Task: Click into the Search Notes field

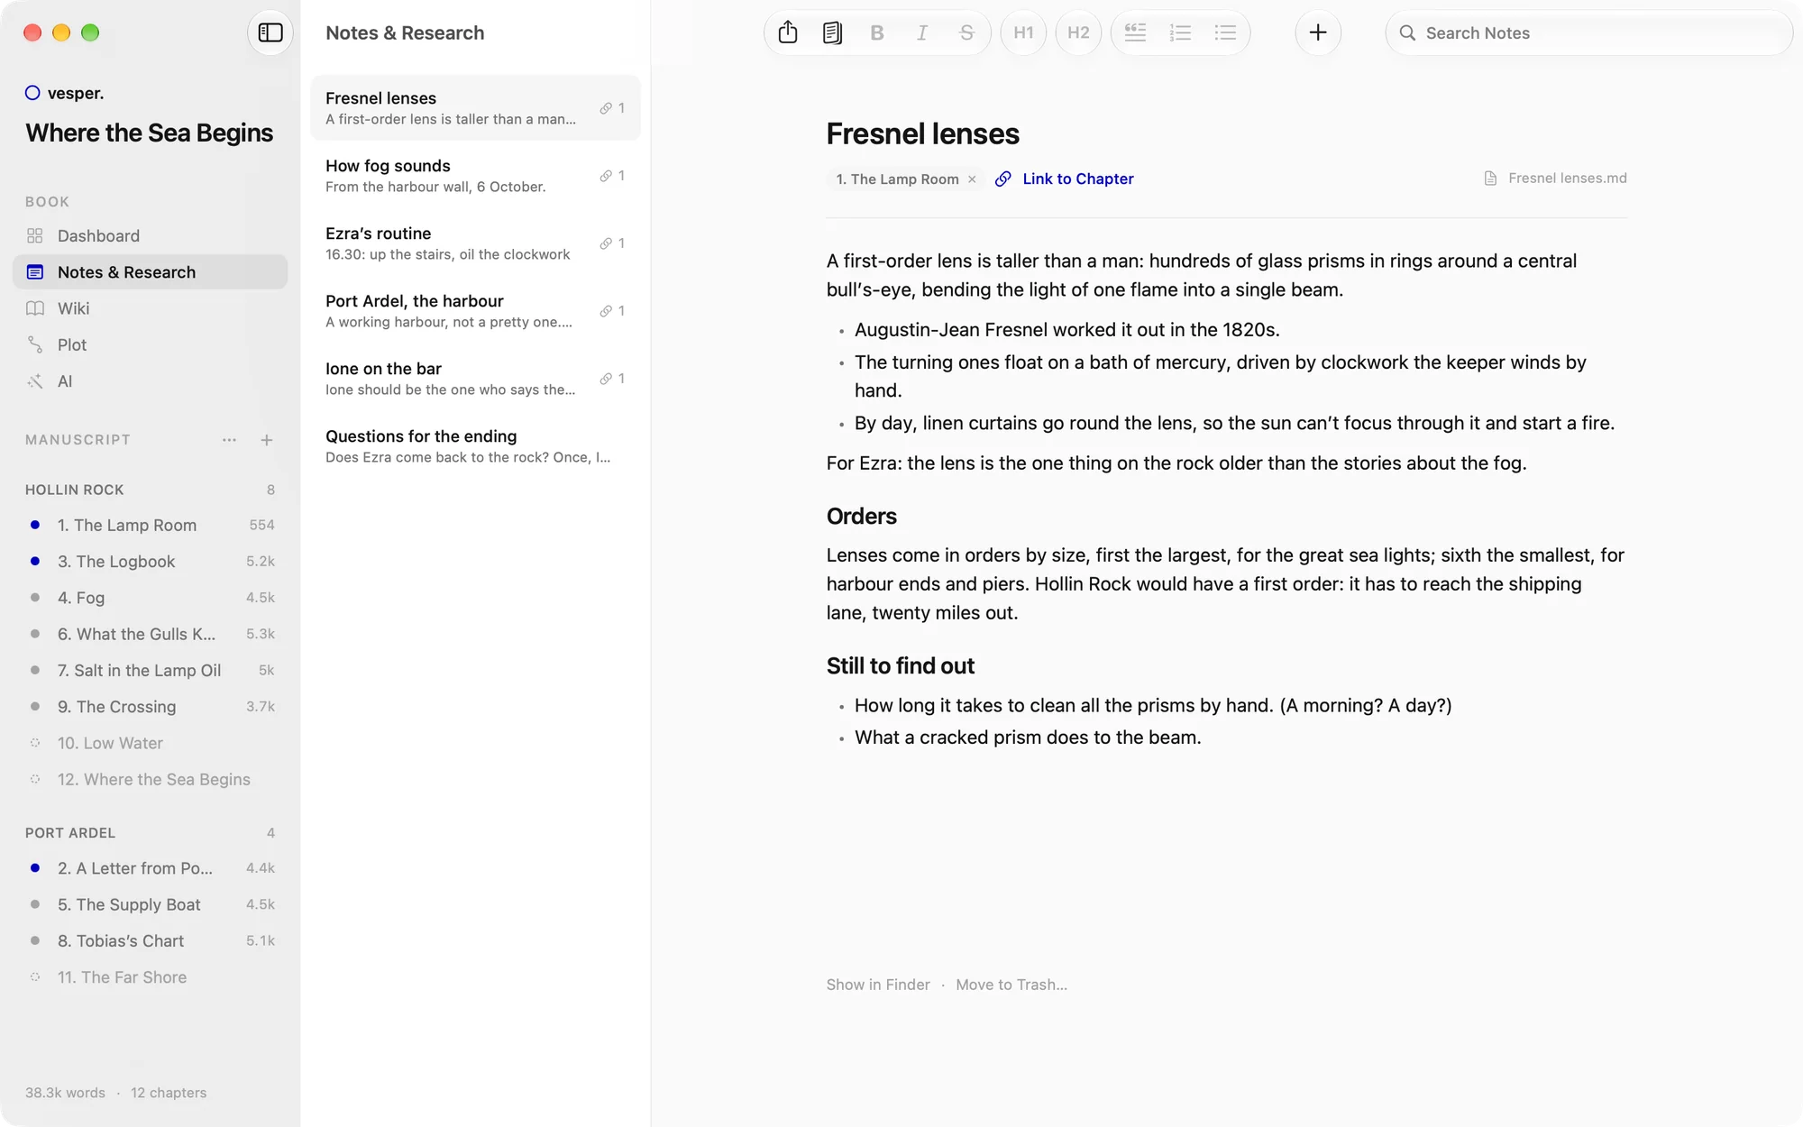Action: [1588, 32]
